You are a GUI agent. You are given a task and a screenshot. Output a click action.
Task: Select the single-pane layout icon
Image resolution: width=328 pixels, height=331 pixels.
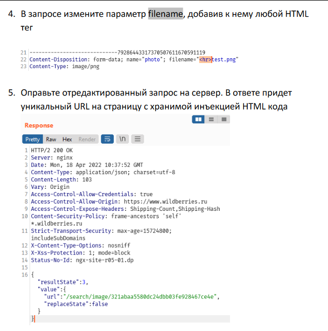click(224, 120)
